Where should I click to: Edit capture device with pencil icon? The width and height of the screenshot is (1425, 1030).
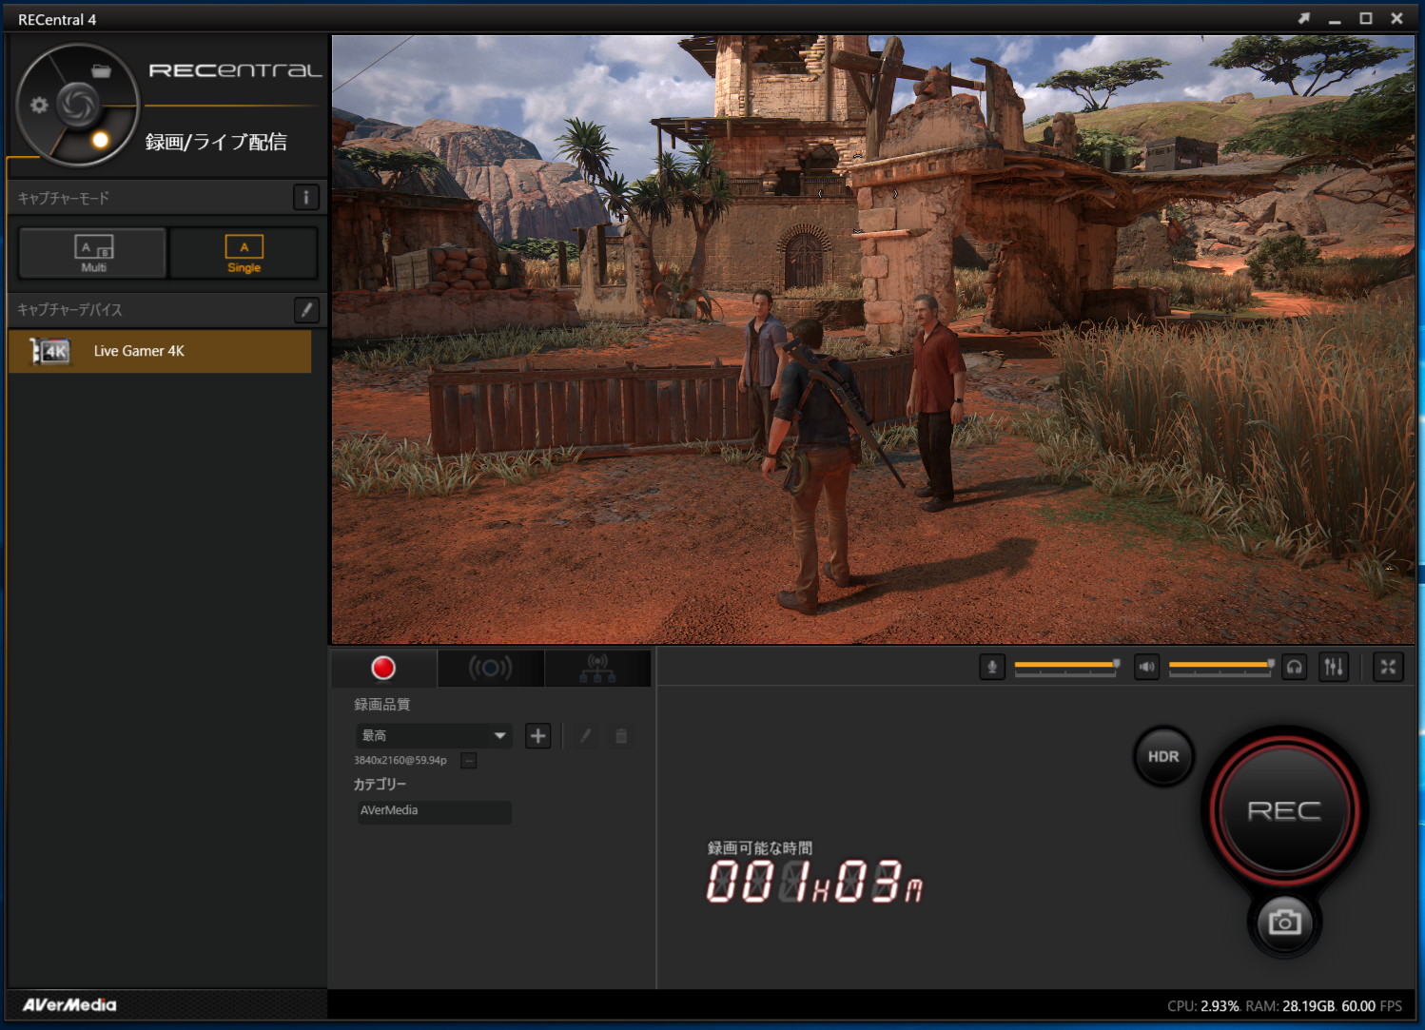click(305, 310)
